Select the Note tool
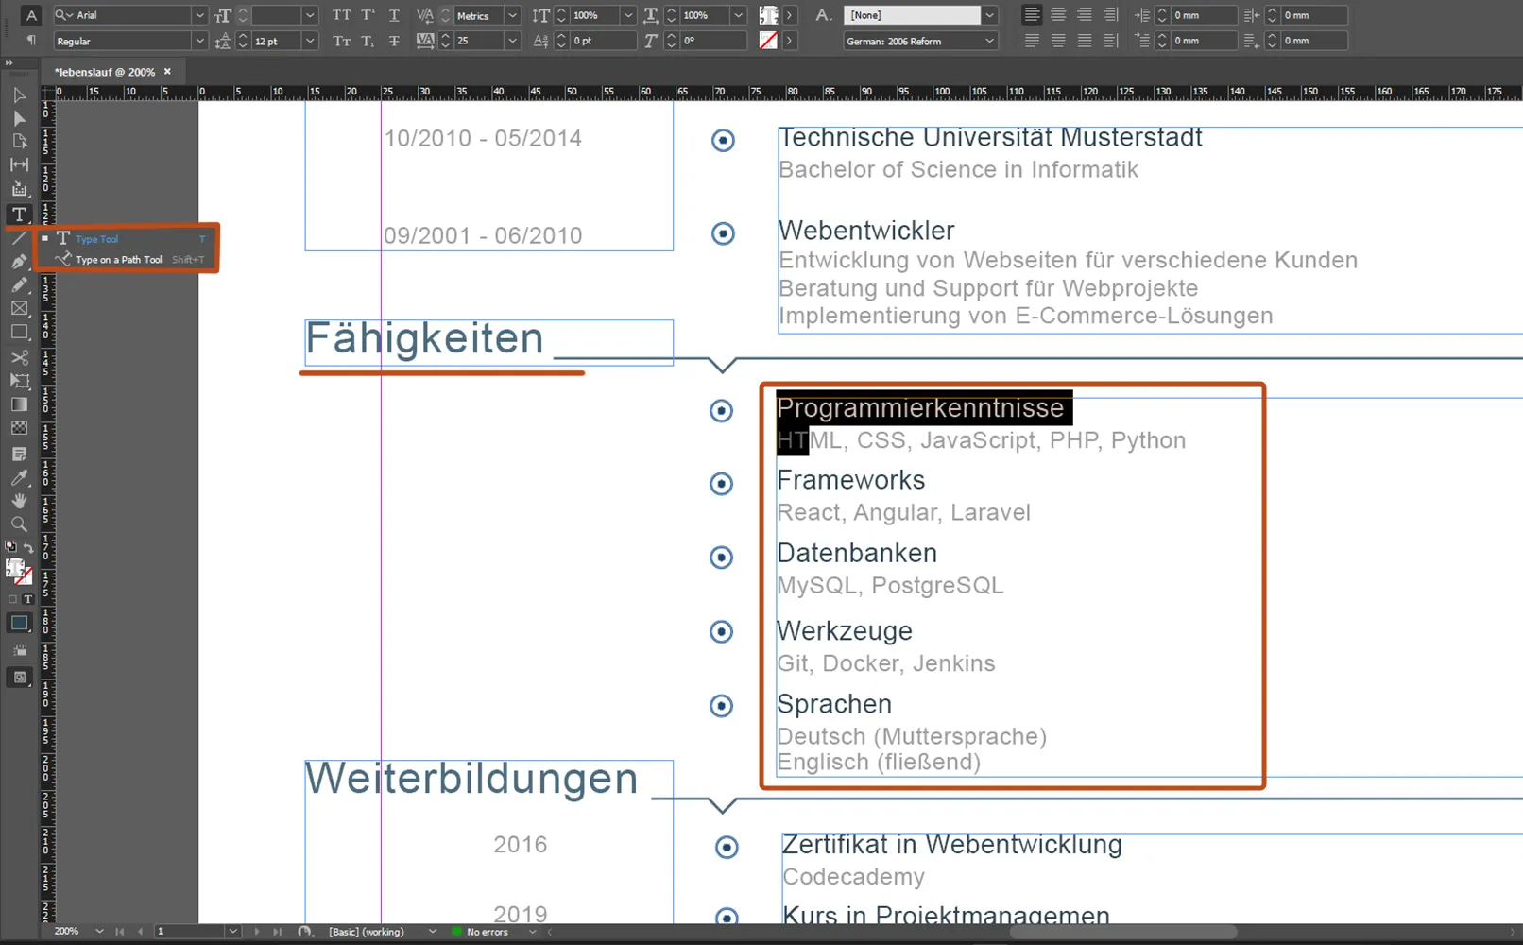Viewport: 1523px width, 945px height. 19,454
